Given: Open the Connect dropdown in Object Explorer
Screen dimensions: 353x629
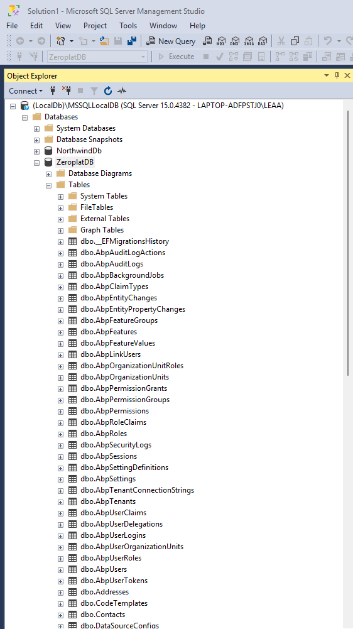Looking at the screenshot, I should point(26,90).
